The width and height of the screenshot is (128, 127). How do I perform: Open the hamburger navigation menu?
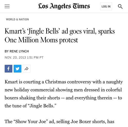coord(7,6)
